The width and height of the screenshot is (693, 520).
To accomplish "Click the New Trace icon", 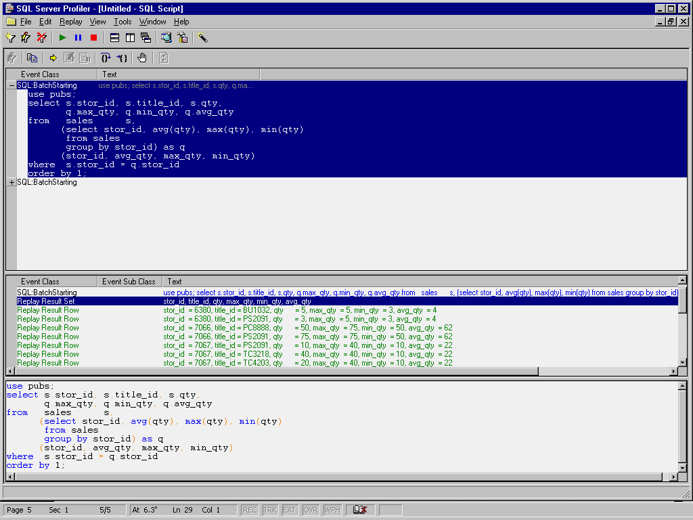I will point(11,38).
